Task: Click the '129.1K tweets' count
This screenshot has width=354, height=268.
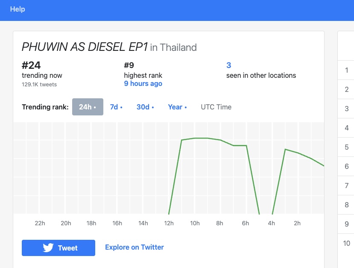Action: (39, 85)
